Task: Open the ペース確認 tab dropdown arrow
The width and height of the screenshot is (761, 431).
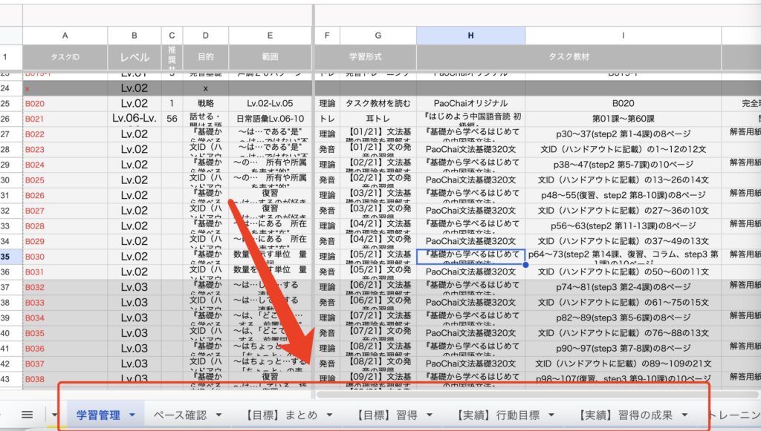Action: (x=220, y=415)
